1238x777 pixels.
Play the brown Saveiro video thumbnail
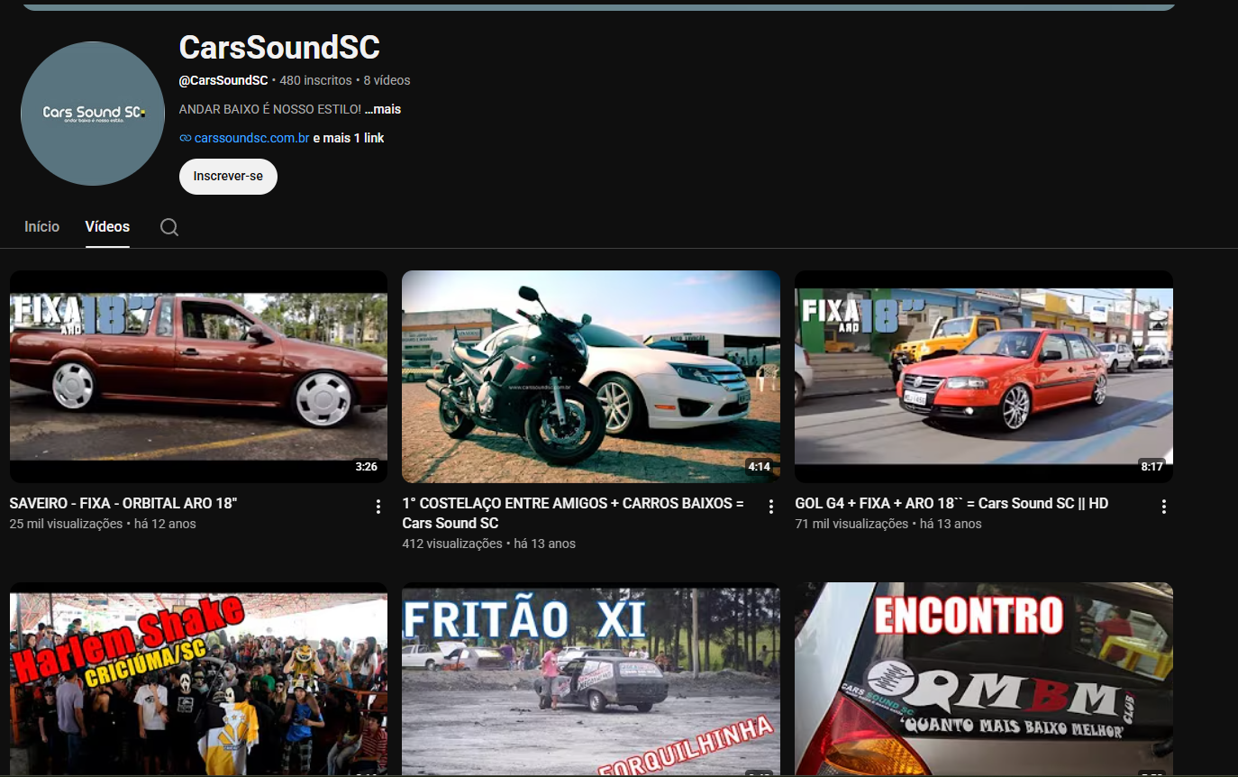pyautogui.click(x=198, y=377)
